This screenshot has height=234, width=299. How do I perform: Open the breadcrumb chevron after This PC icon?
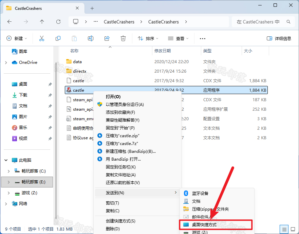(x=86, y=22)
